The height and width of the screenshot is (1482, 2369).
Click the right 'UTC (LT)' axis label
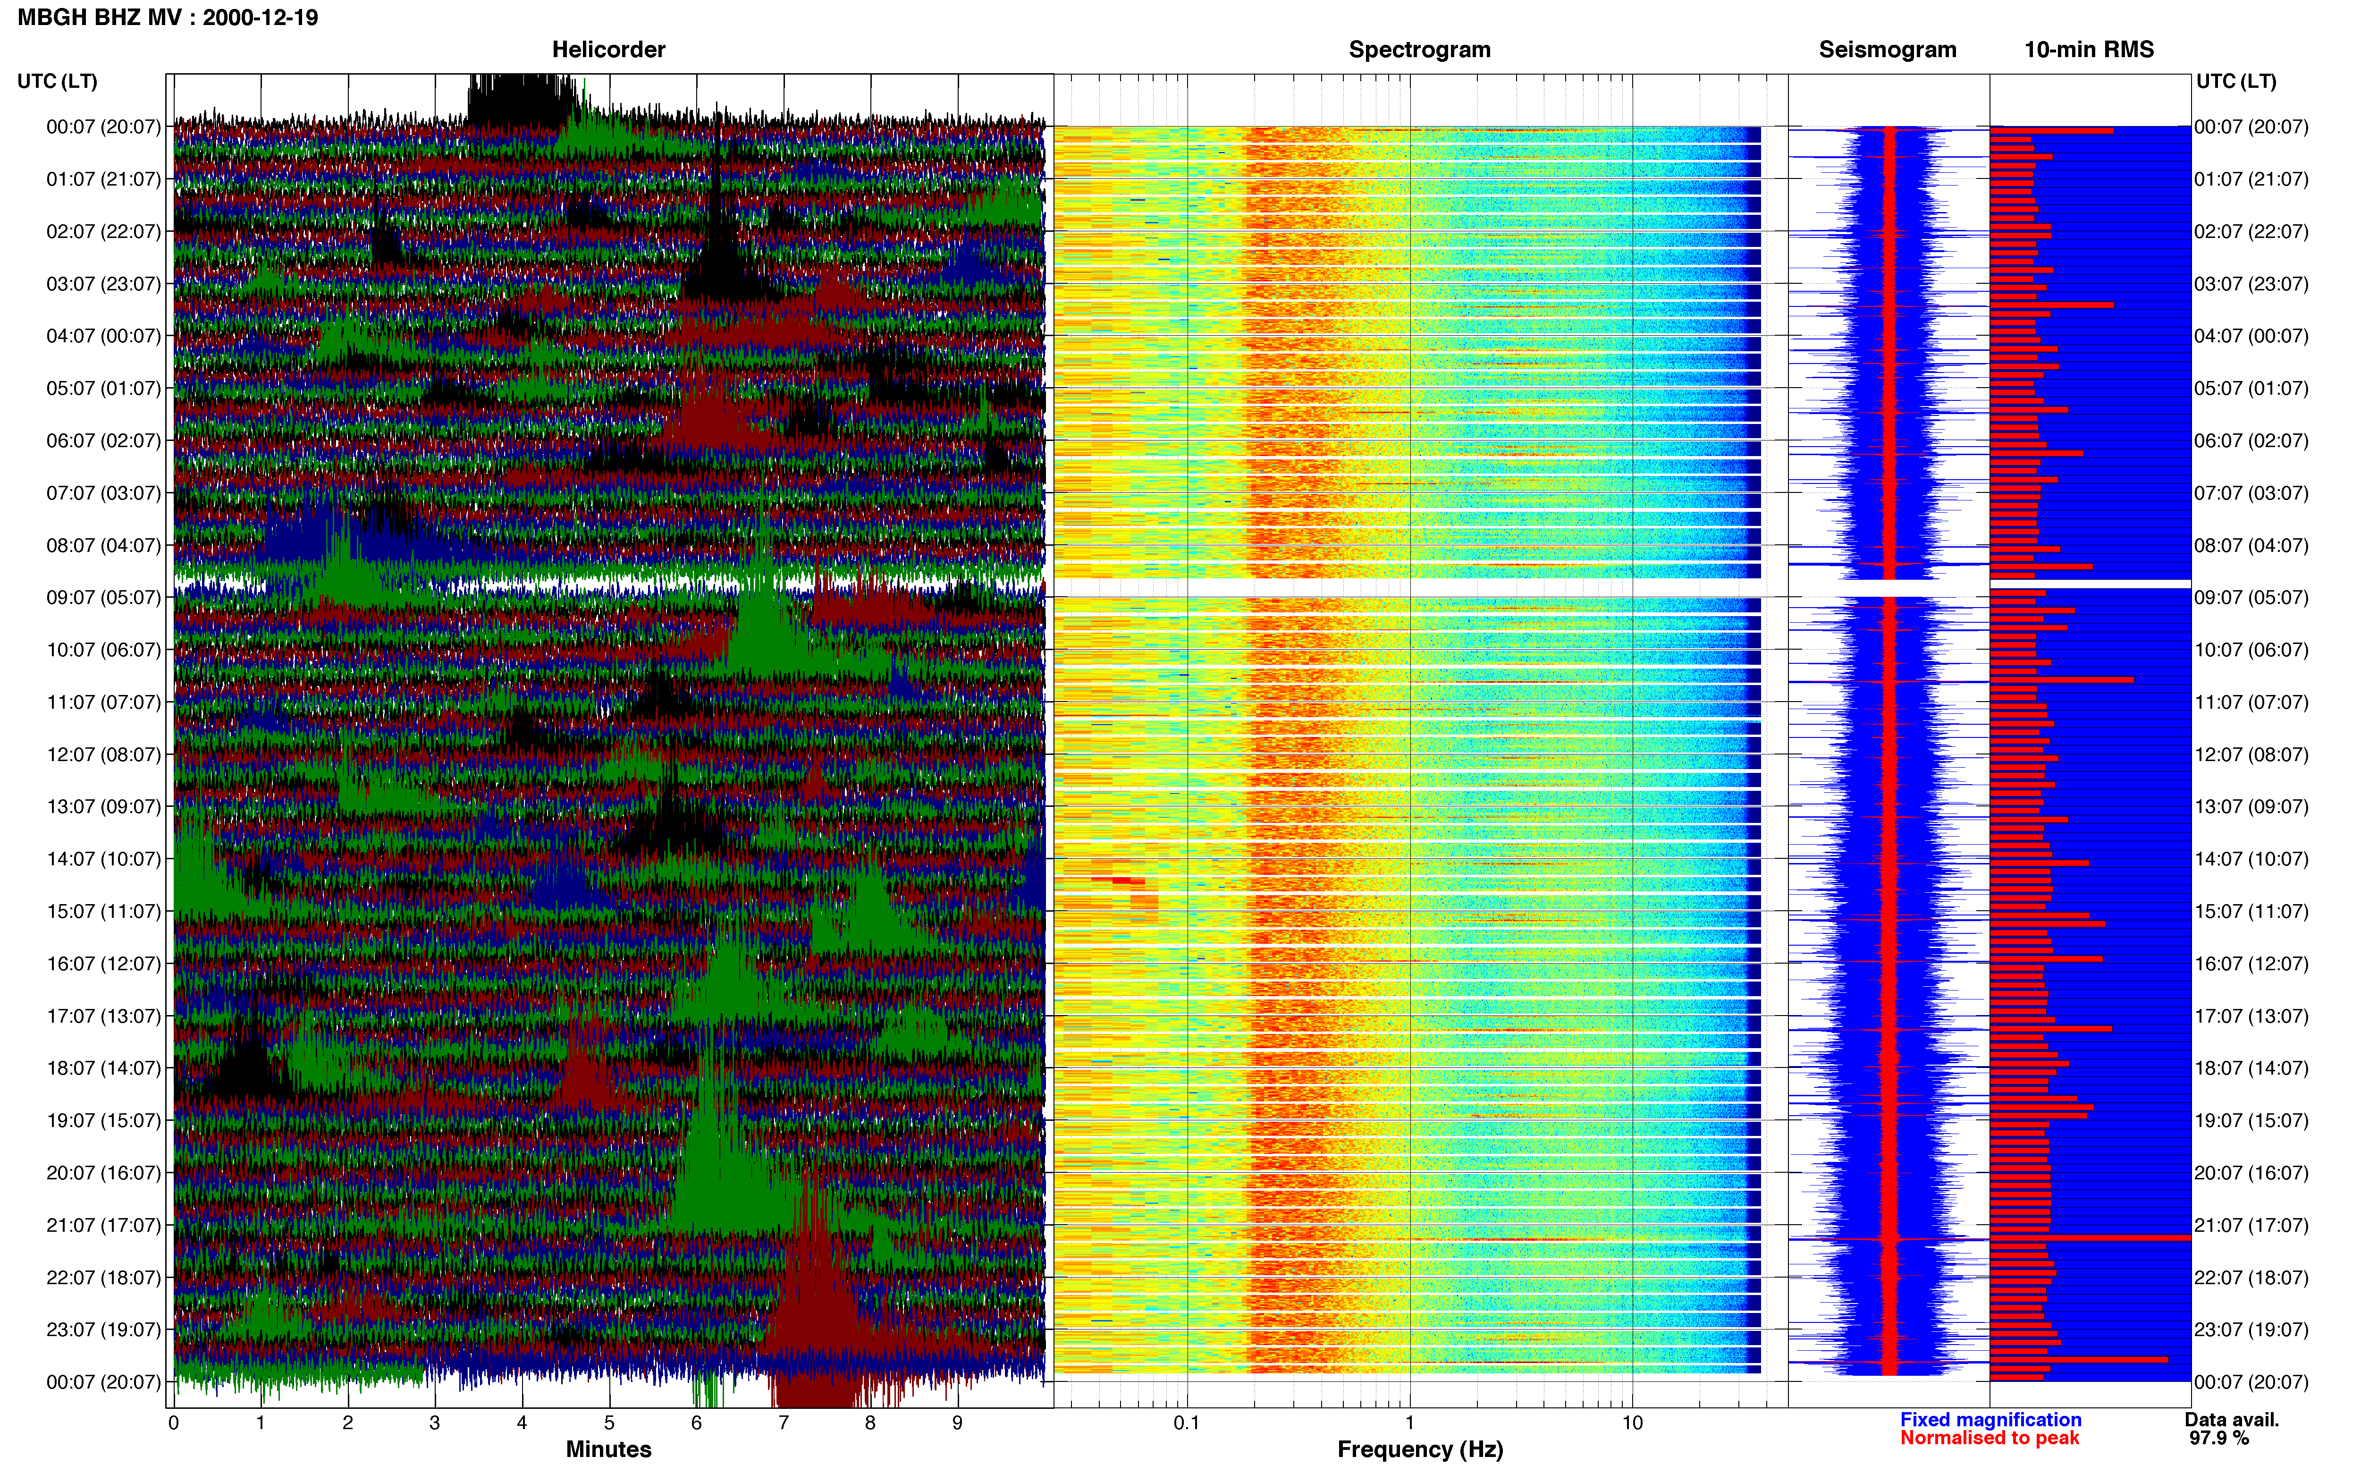[2236, 81]
